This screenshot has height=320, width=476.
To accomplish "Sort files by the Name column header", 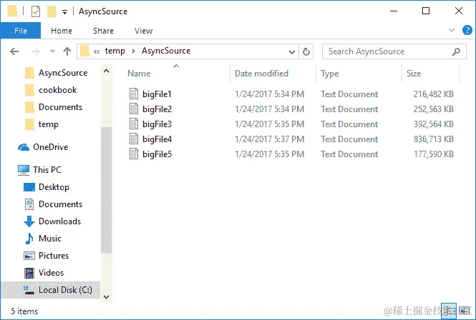I will 139,74.
